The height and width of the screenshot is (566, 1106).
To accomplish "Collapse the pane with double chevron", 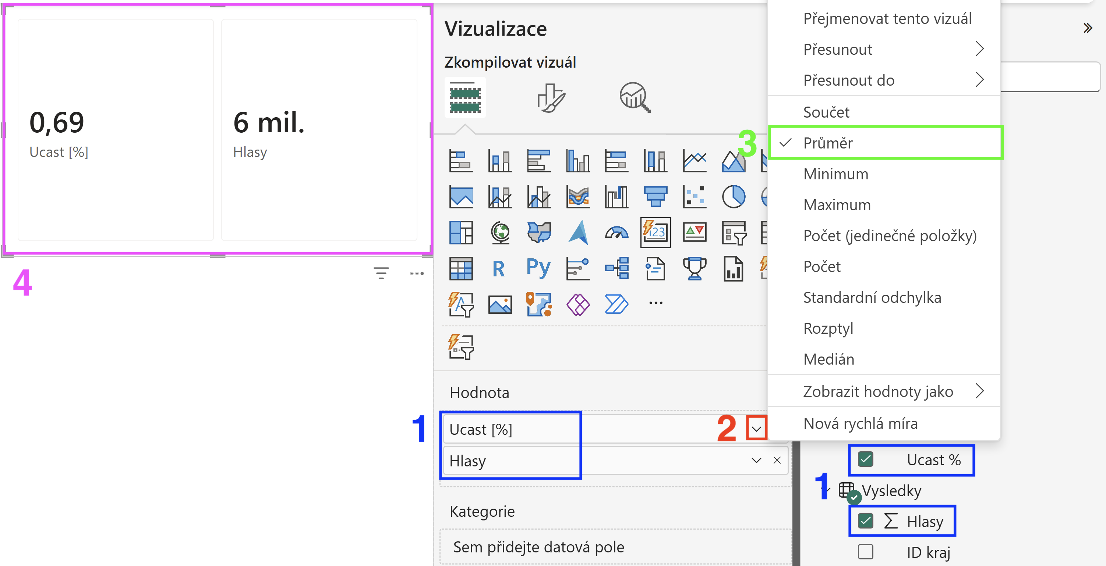I will coord(1087,28).
